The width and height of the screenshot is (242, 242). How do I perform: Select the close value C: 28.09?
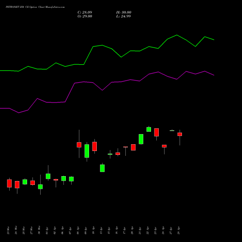pos(85,13)
